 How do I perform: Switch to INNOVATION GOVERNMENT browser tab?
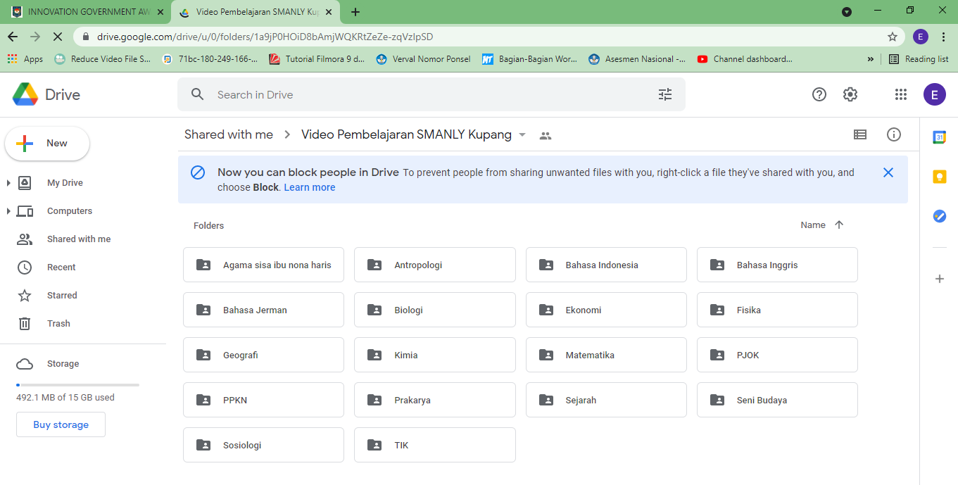tap(84, 12)
